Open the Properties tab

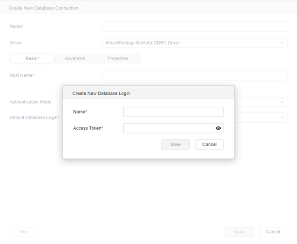point(117,59)
